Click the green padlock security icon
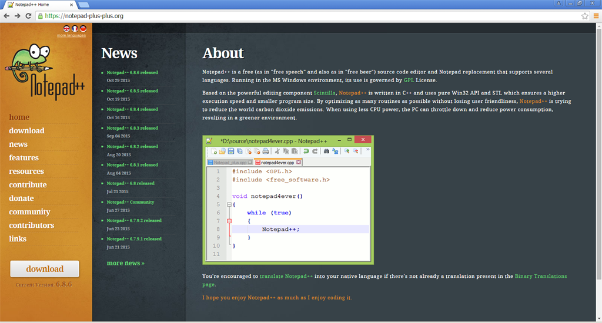 pyautogui.click(x=41, y=16)
